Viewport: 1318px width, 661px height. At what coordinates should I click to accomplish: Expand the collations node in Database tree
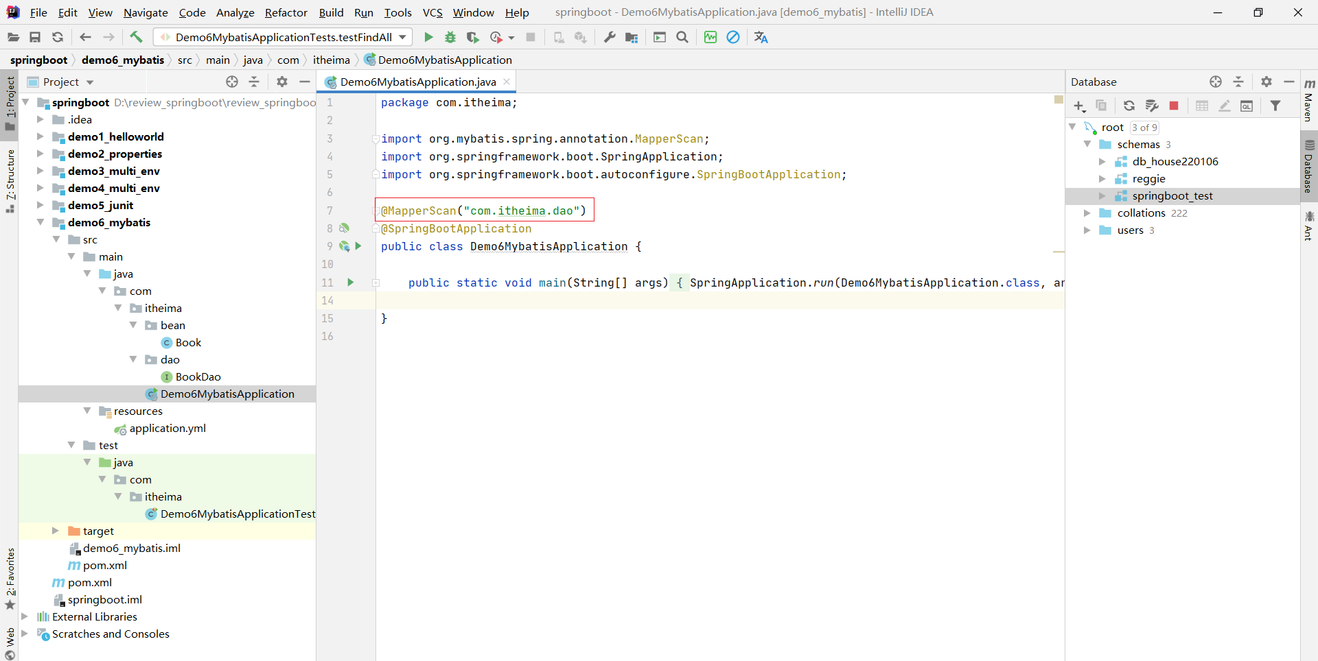(1087, 213)
